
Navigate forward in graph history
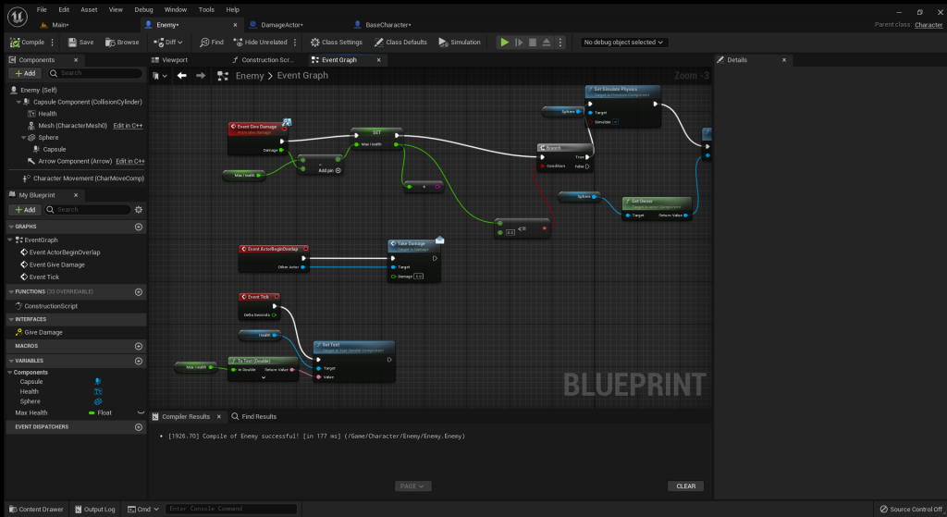(x=201, y=76)
